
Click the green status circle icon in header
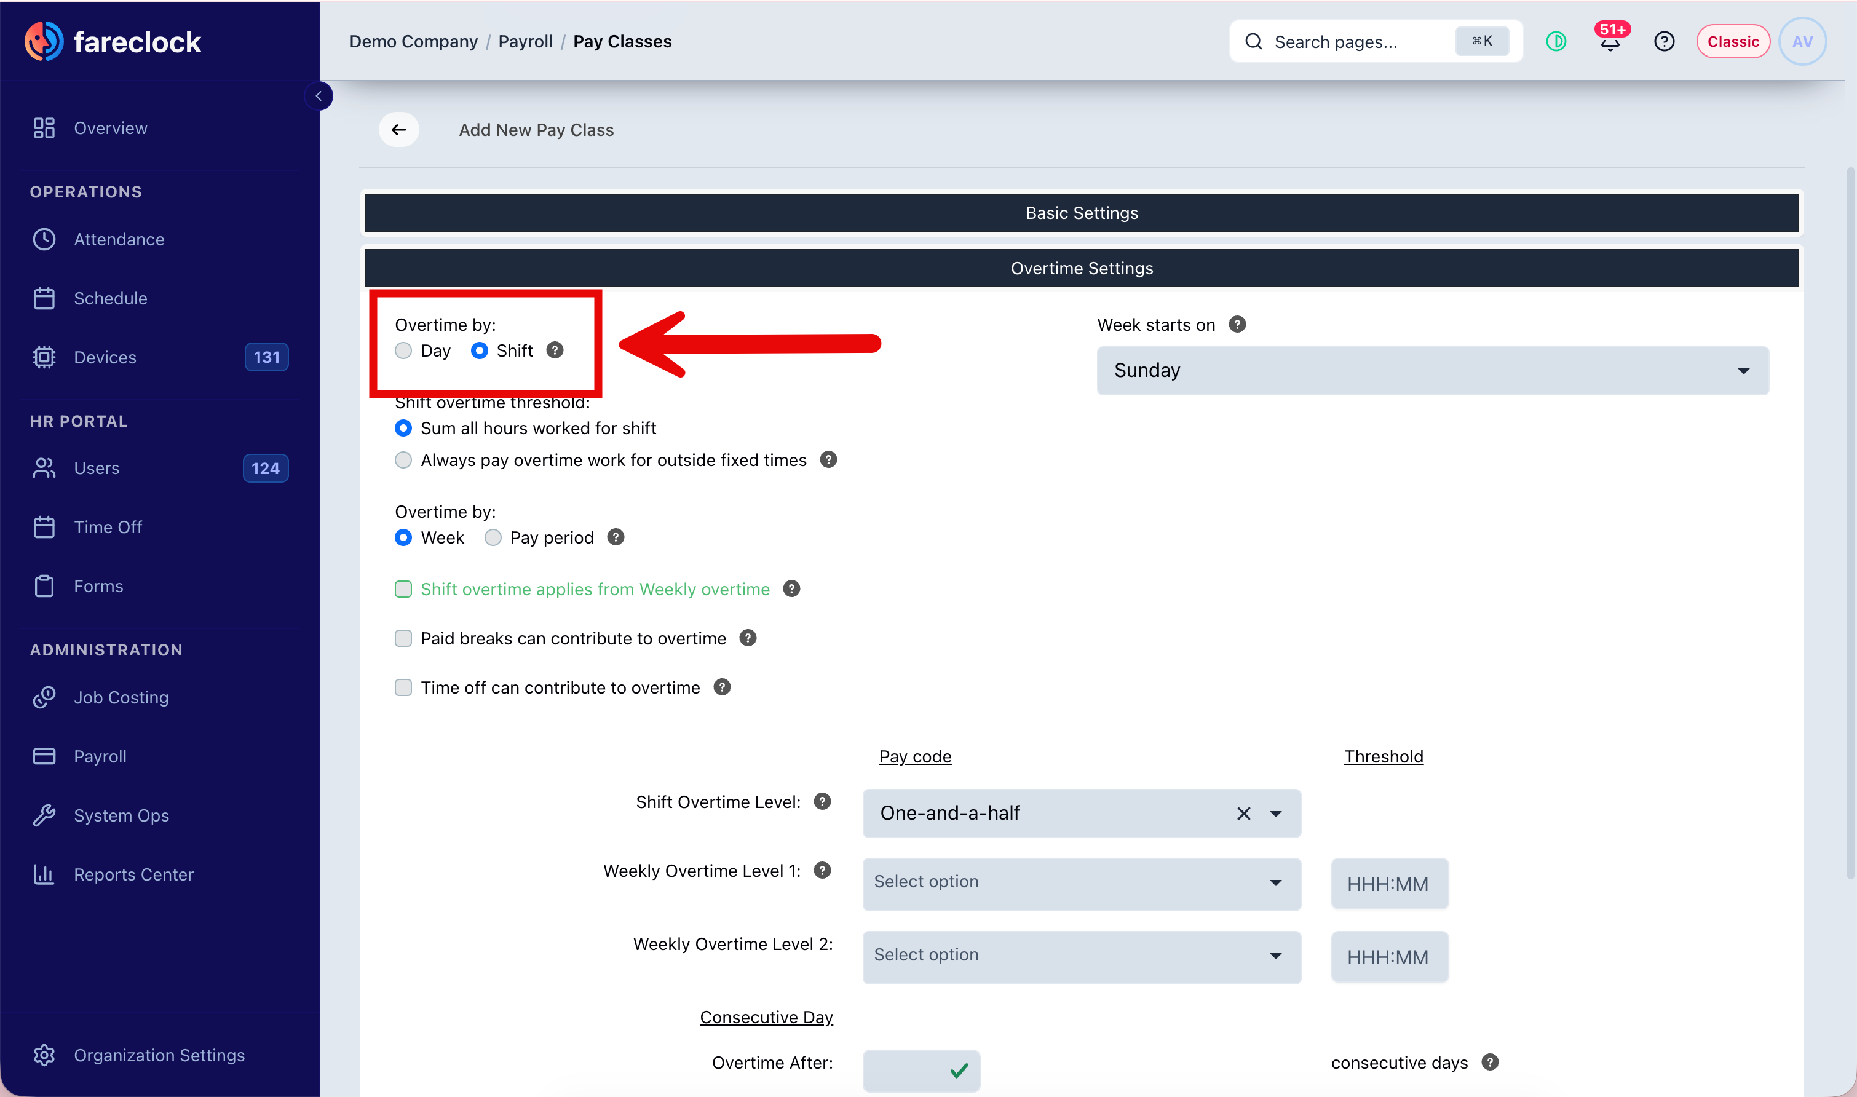1556,41
